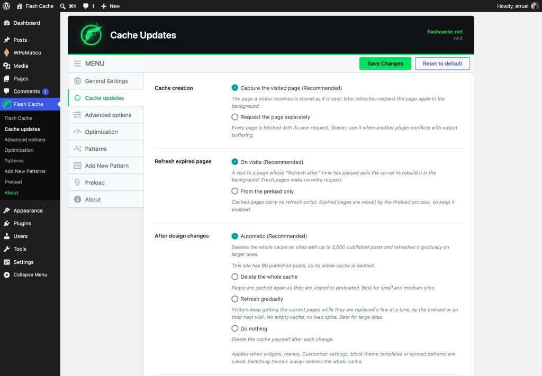Open Optimization submenu link in sidebar

point(19,150)
